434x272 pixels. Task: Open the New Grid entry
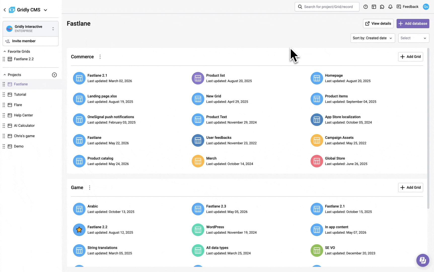coord(213,96)
